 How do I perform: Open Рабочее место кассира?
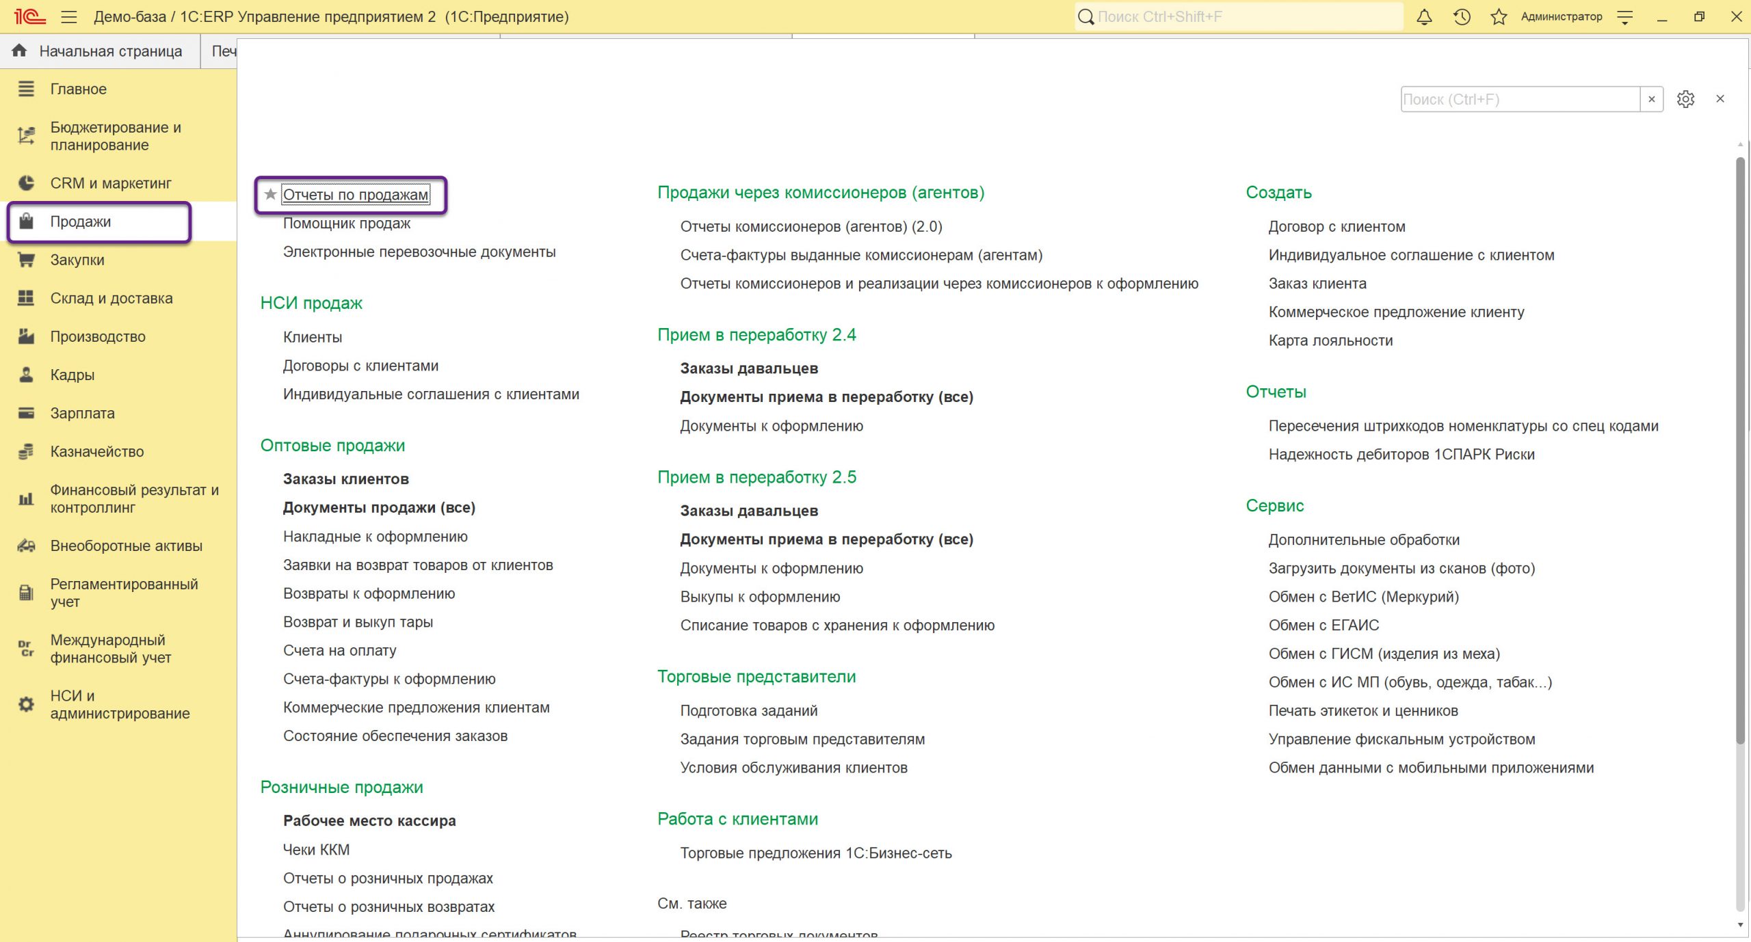(369, 821)
